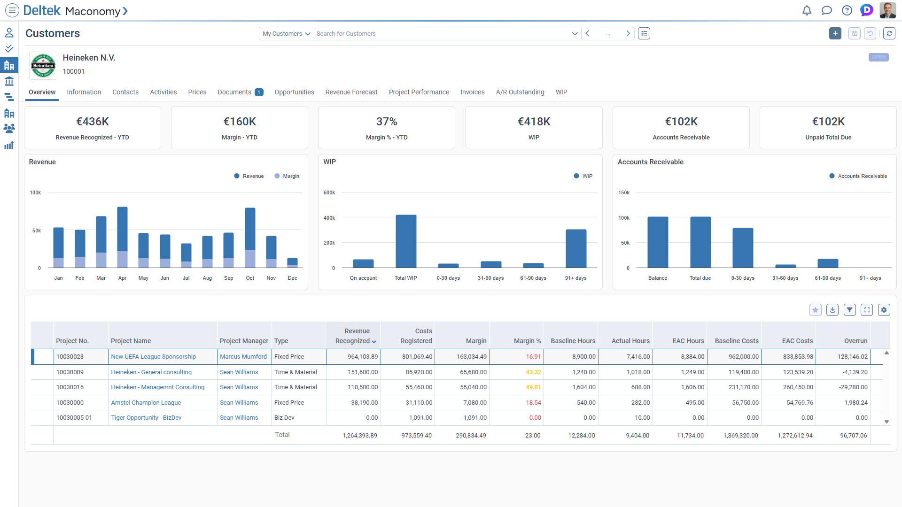Open the chat messages icon
Screen dimensions: 902x507
[826, 10]
